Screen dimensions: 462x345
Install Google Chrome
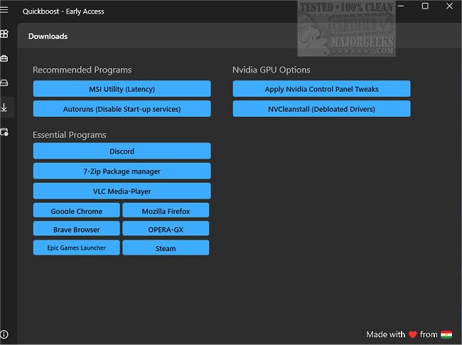click(x=76, y=211)
